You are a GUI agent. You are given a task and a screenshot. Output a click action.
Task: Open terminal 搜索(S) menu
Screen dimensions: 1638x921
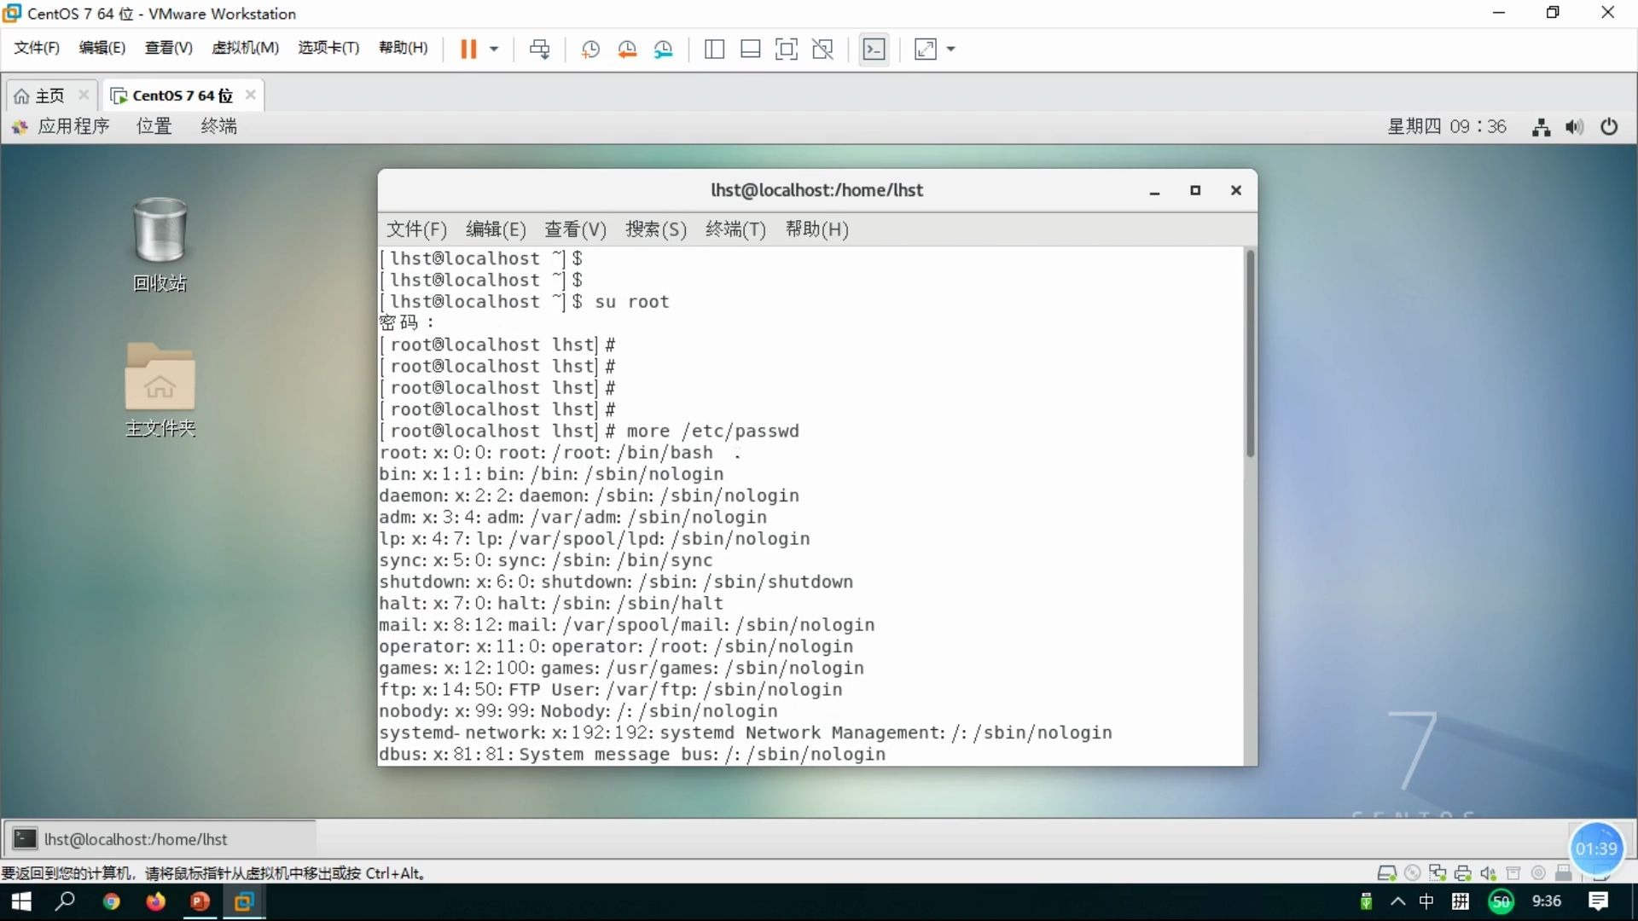pos(656,229)
